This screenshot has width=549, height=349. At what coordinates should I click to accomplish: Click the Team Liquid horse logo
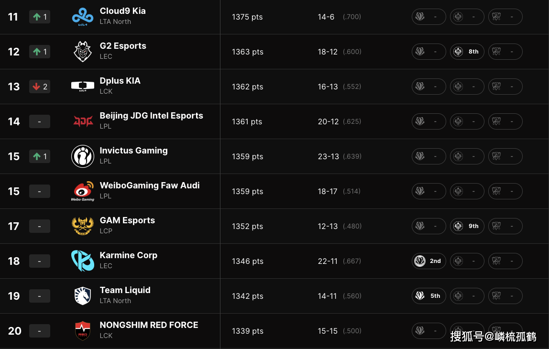[83, 296]
